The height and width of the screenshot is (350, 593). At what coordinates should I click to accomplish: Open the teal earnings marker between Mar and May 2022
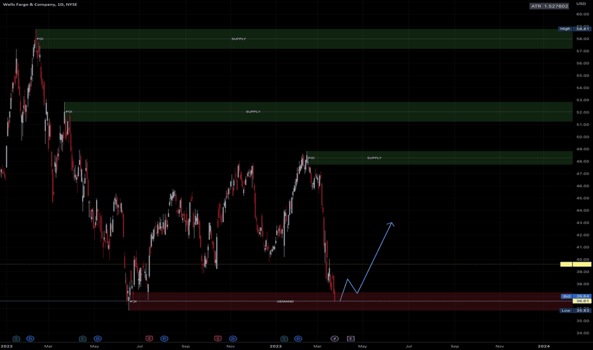(x=83, y=339)
